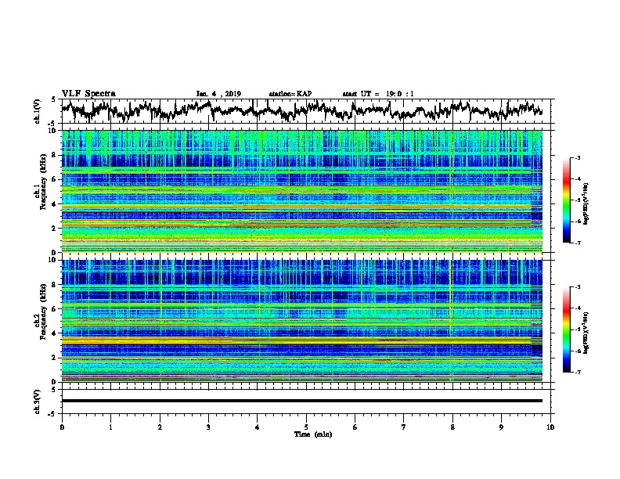620x479 pixels.
Task: Click time axis tick label "0"
Action: point(62,427)
